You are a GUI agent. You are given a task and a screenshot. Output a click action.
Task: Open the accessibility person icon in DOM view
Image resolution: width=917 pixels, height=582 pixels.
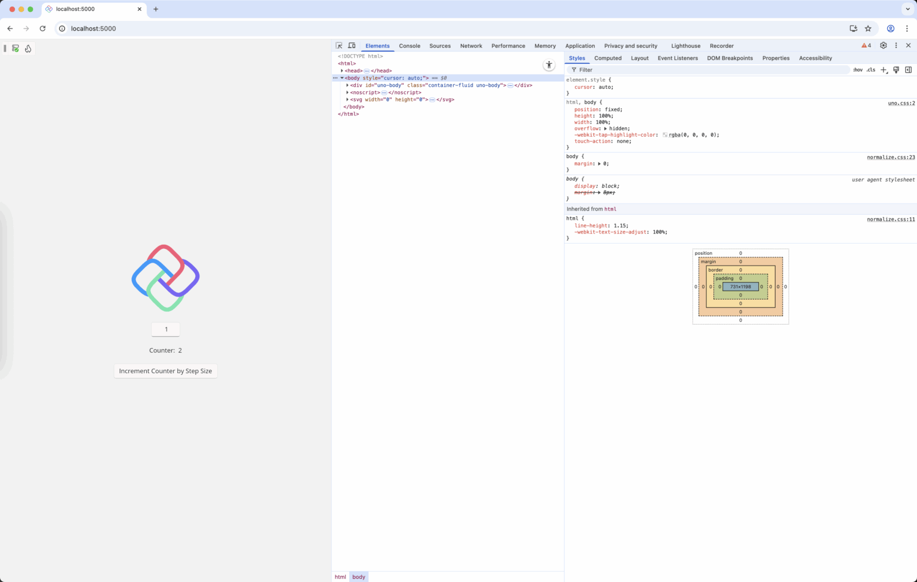pos(549,64)
